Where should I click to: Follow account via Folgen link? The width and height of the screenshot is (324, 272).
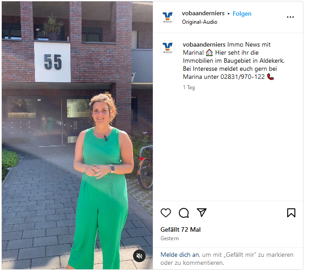coord(242,13)
